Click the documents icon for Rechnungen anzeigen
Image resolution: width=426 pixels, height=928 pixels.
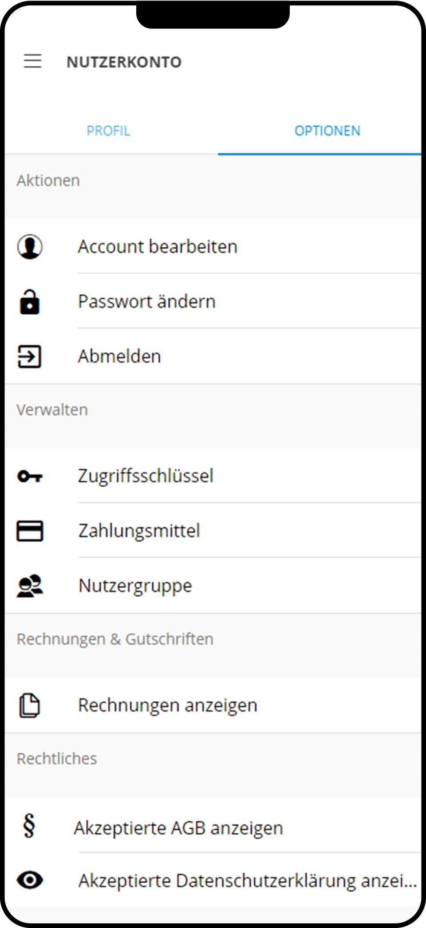30,705
